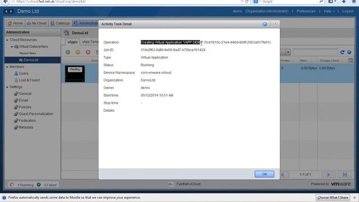Go to the next page of vApps
The width and height of the screenshot is (359, 202).
(x=329, y=175)
